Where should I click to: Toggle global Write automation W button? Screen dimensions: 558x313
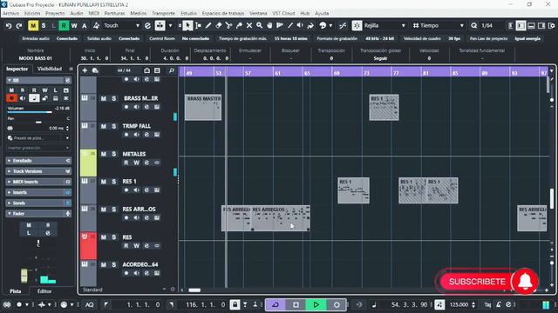coord(74,25)
